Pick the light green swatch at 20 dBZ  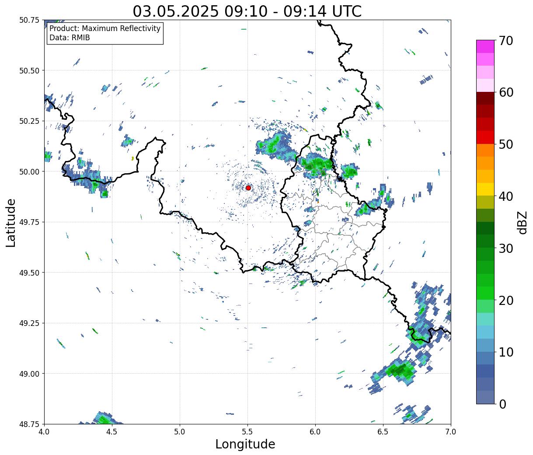pos(485,306)
